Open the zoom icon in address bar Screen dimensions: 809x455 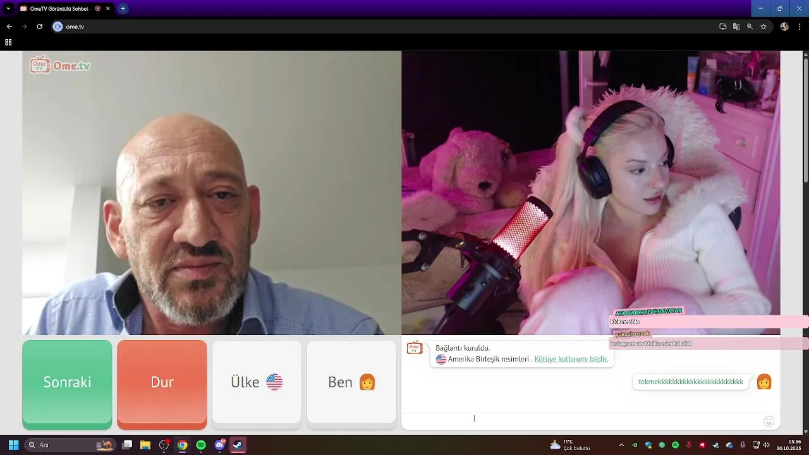point(750,27)
